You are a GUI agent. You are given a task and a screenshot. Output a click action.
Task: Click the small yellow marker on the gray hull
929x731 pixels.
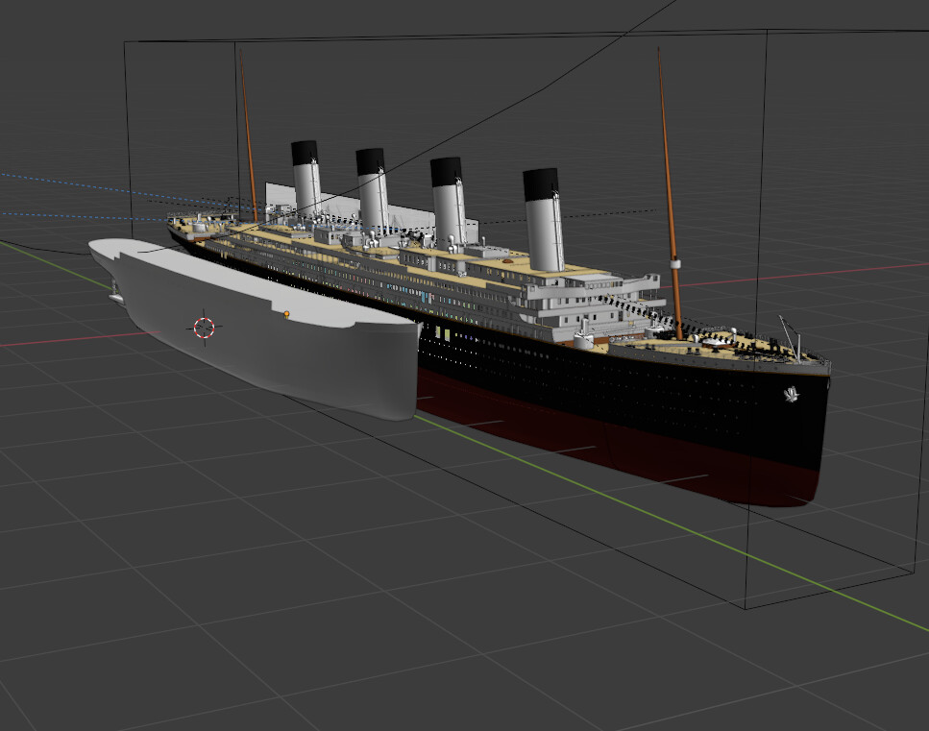coord(286,315)
